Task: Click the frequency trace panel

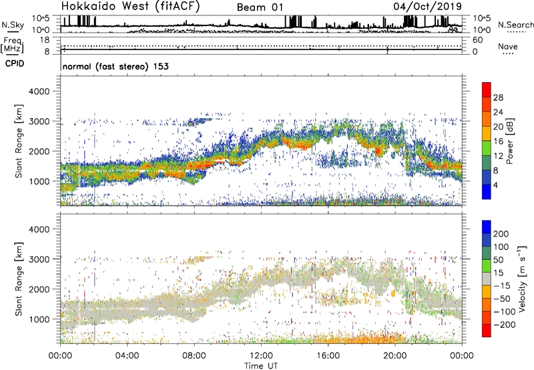Action: click(x=262, y=45)
